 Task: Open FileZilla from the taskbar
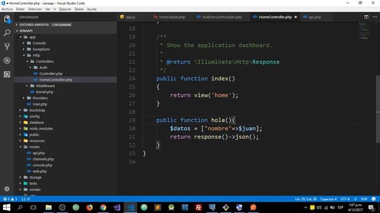point(198,207)
